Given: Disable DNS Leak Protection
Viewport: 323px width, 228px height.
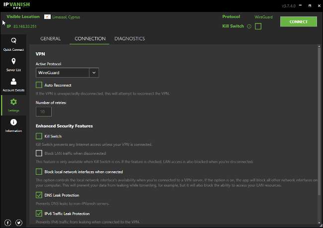Looking at the screenshot, I should tap(39, 195).
